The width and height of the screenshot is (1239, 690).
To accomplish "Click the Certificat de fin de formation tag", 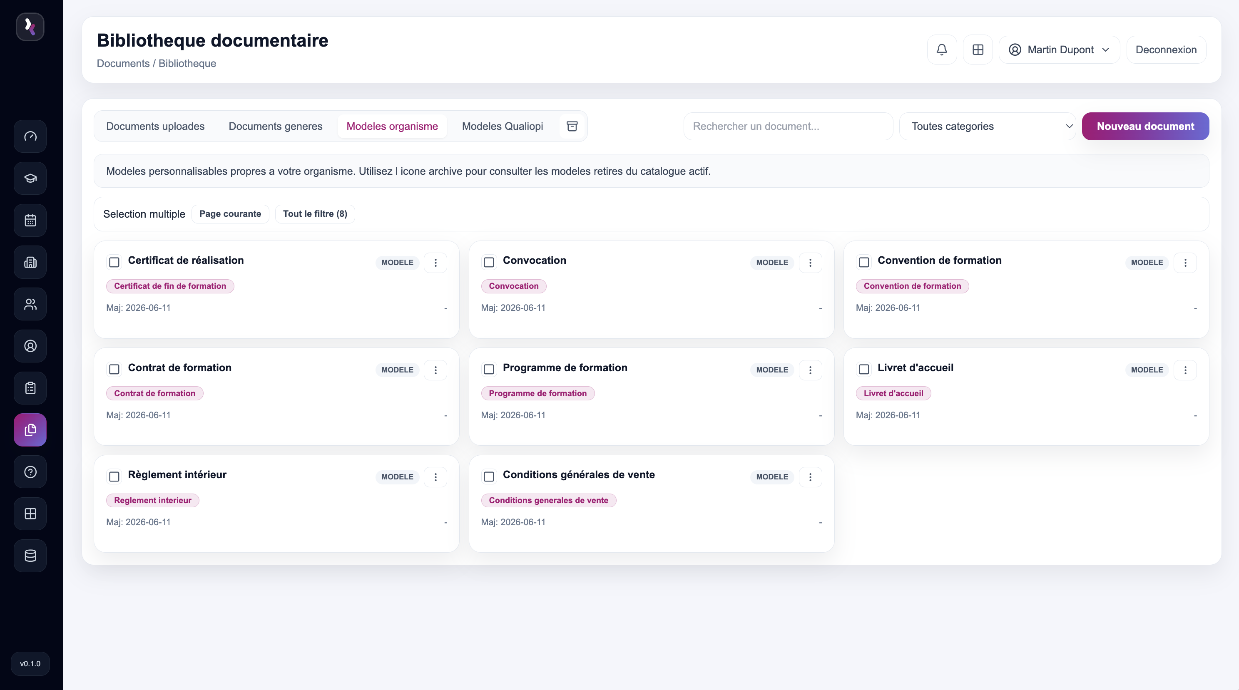I will (x=170, y=286).
